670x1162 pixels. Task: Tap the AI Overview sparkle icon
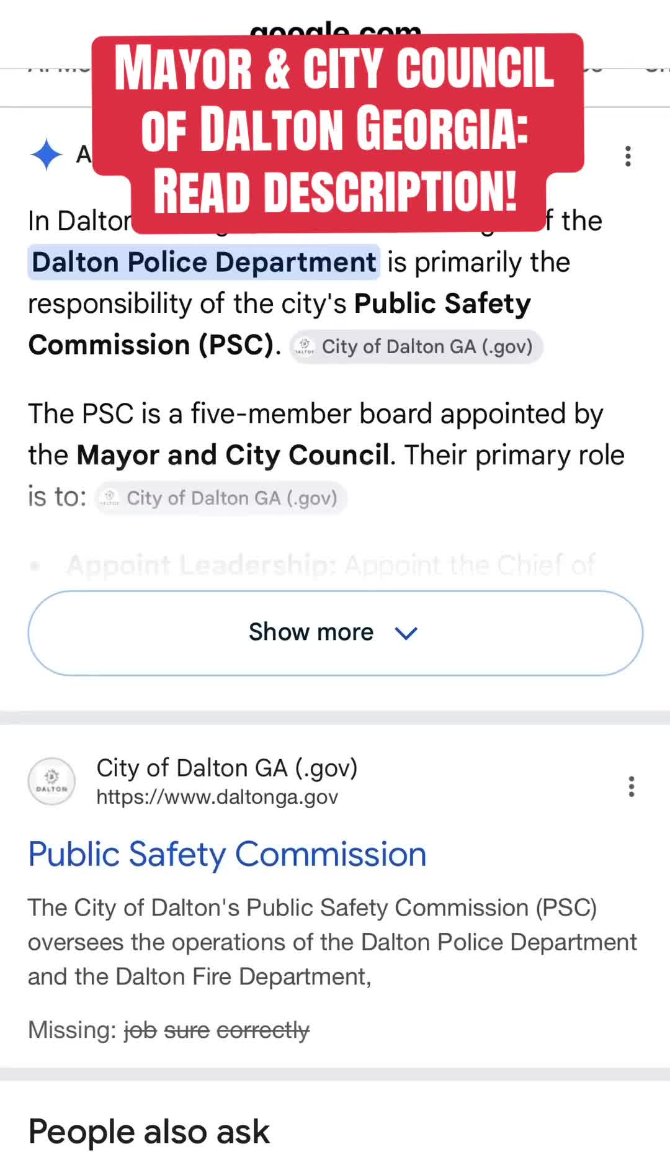(x=47, y=155)
